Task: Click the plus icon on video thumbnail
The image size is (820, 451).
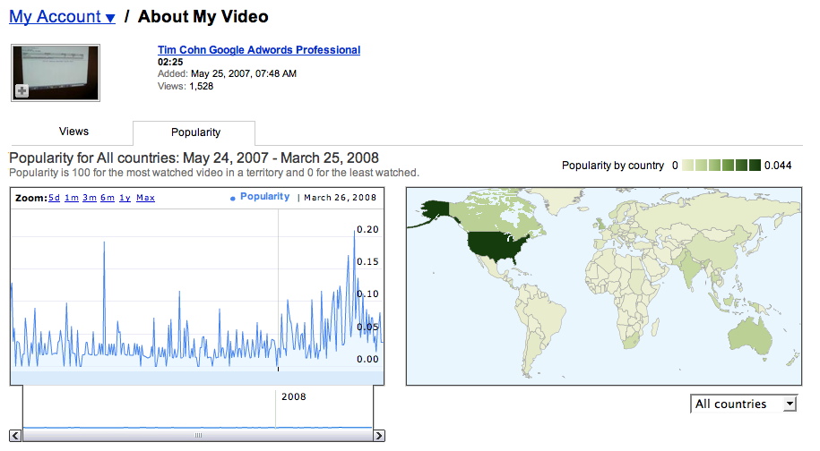Action: click(22, 90)
